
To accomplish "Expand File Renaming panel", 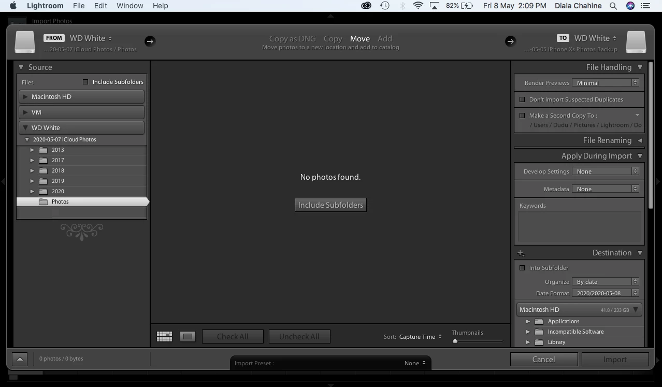I will pos(640,140).
